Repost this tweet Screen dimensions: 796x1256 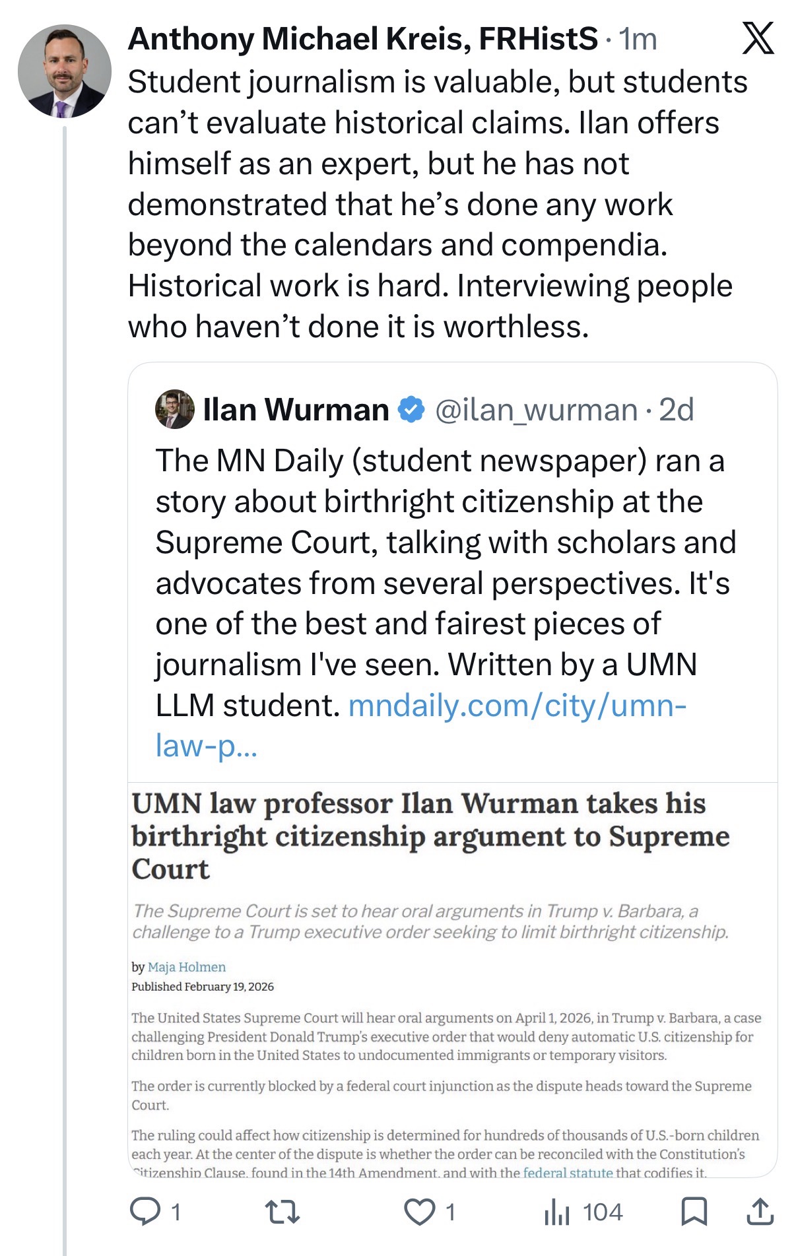(x=282, y=1212)
